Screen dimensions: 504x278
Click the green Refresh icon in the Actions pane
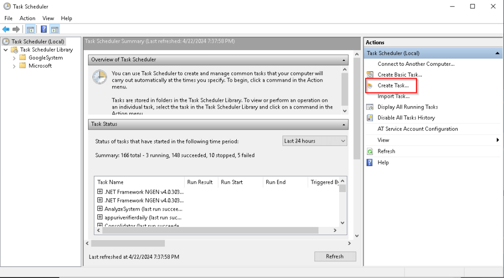(x=370, y=151)
